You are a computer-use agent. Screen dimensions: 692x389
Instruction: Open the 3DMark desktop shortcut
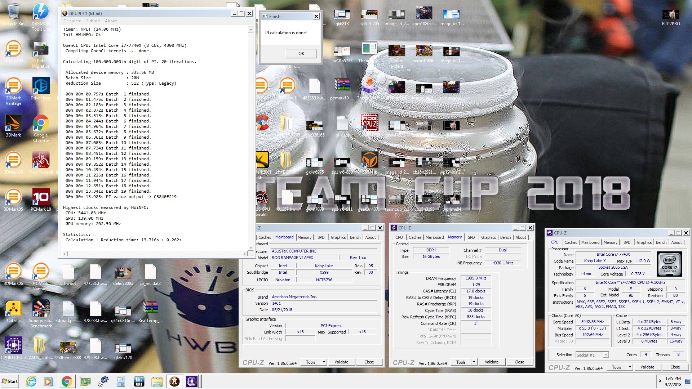pyautogui.click(x=13, y=126)
